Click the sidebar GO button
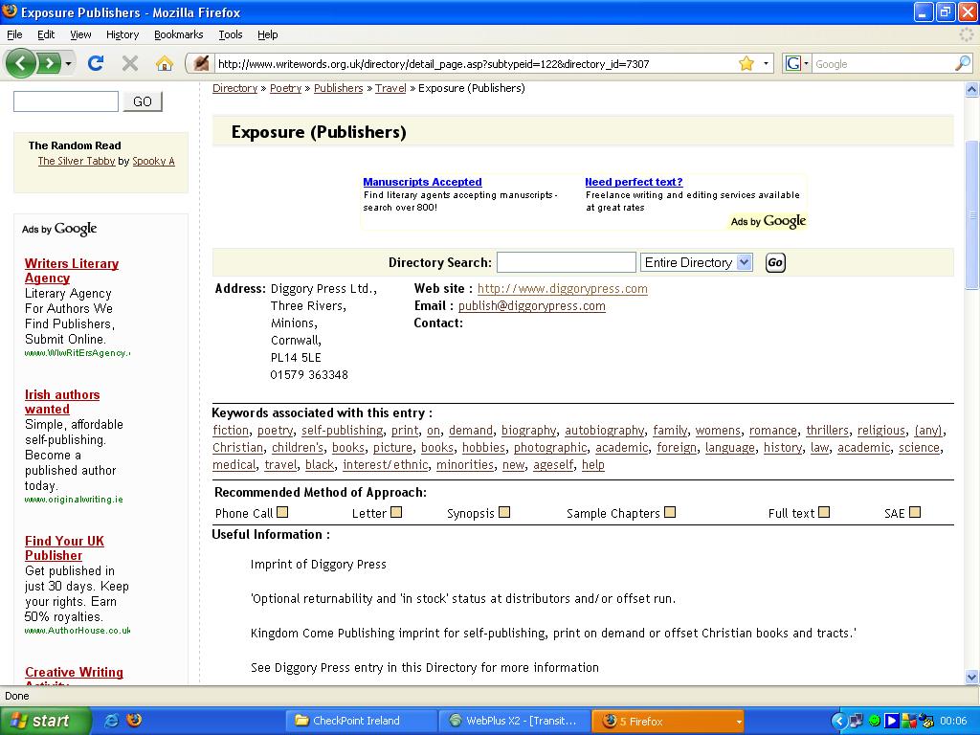This screenshot has height=735, width=980. (x=143, y=101)
